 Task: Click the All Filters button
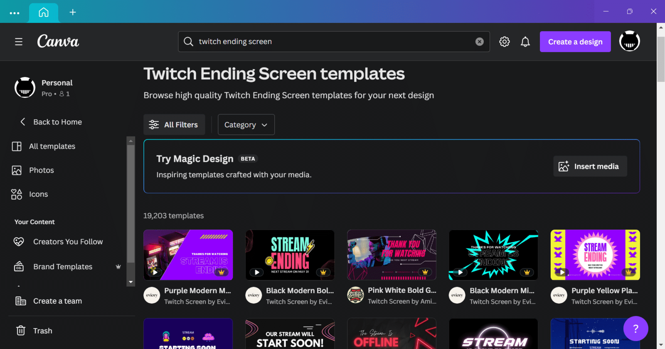click(174, 124)
